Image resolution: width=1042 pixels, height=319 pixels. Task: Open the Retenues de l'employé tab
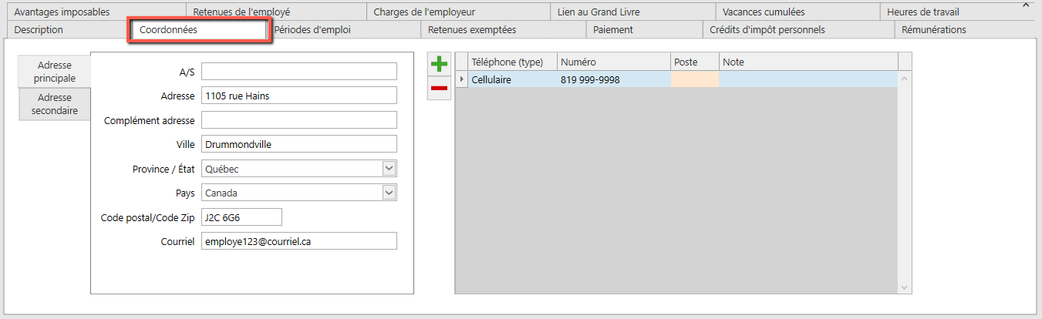[275, 12]
